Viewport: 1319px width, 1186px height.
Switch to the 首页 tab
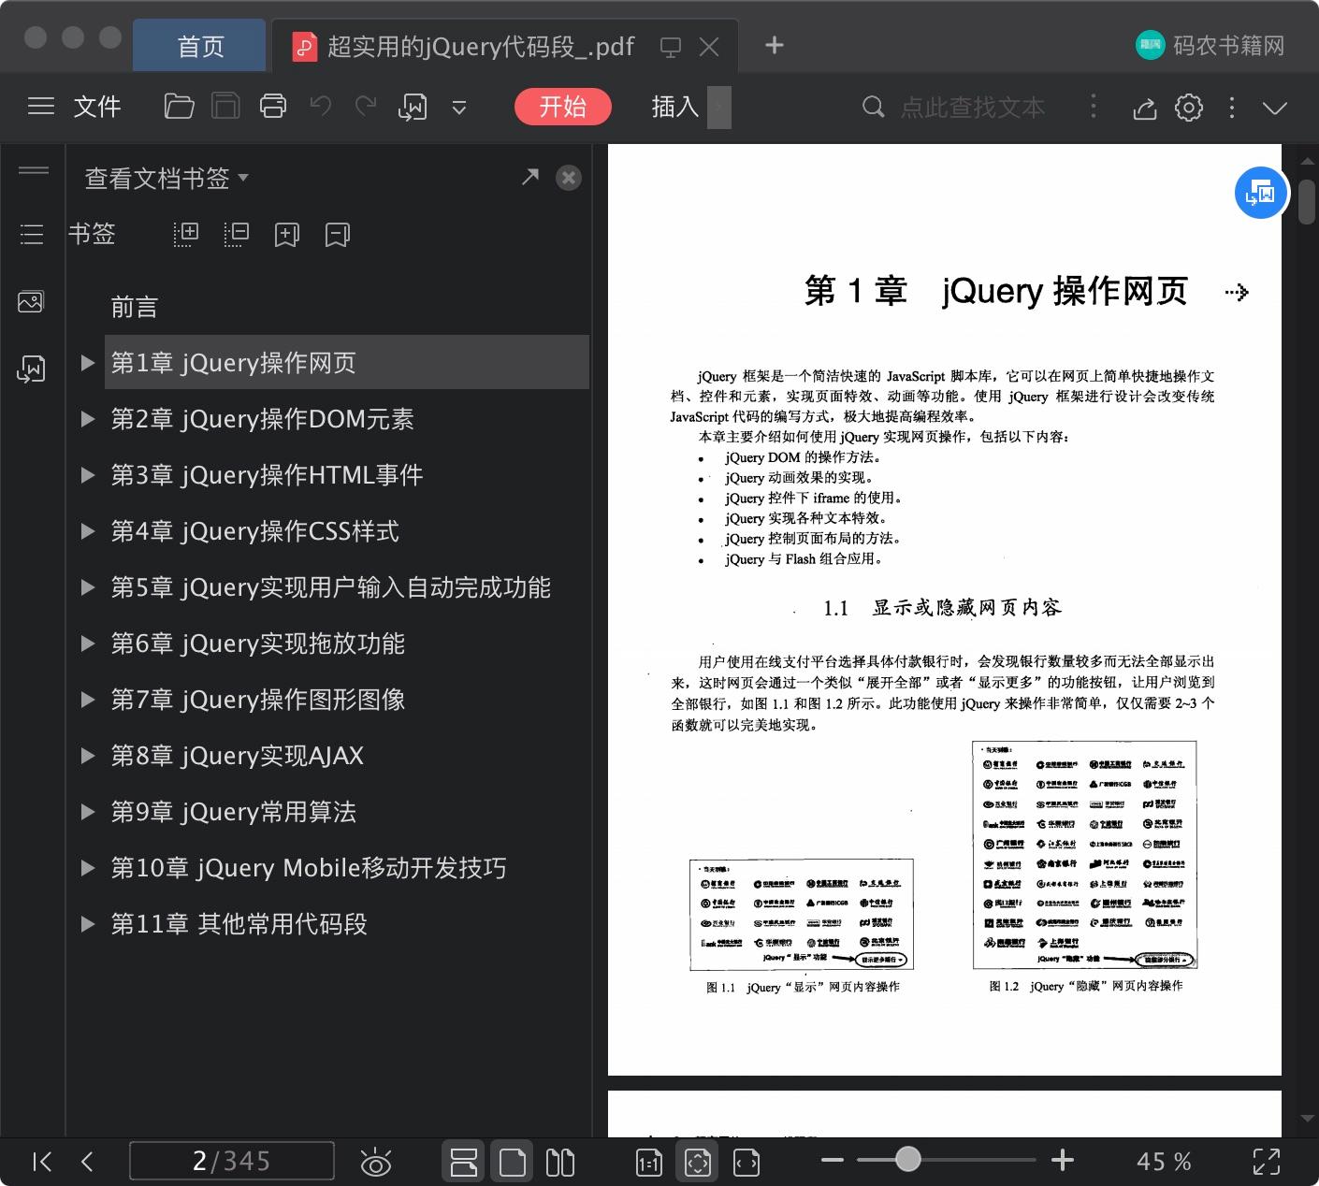(x=200, y=46)
